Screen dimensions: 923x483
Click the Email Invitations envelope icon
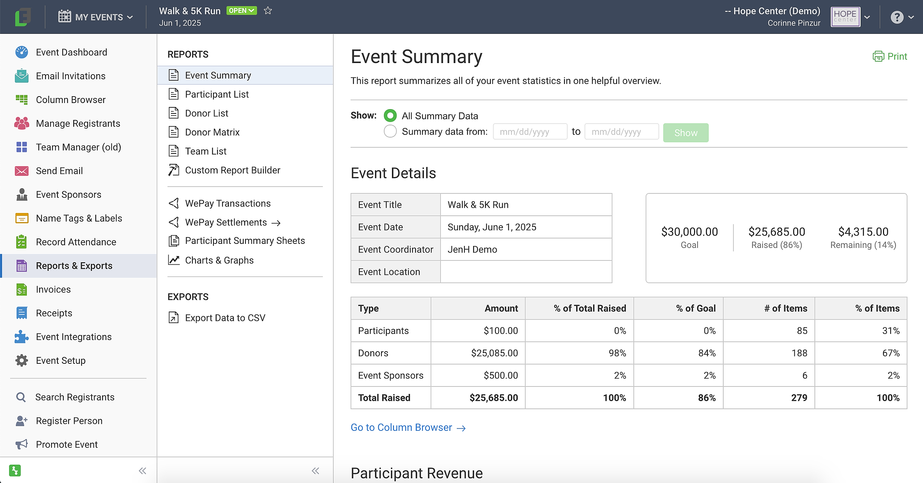click(22, 76)
